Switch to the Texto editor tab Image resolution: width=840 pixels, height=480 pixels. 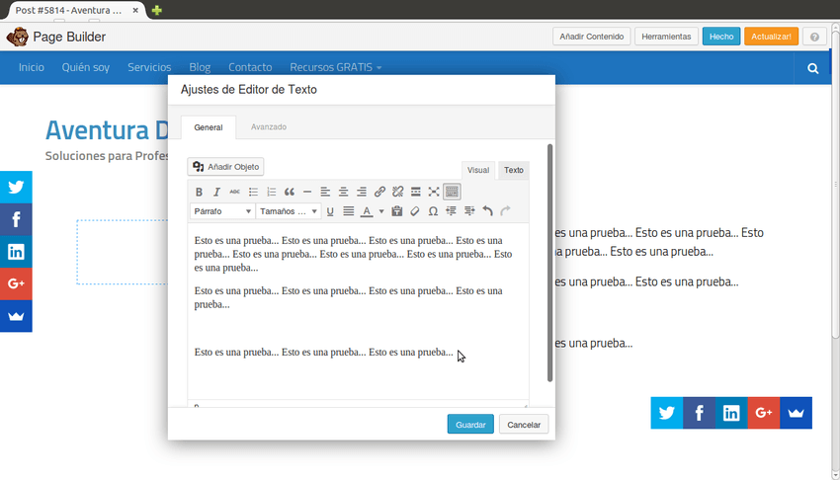click(x=513, y=170)
